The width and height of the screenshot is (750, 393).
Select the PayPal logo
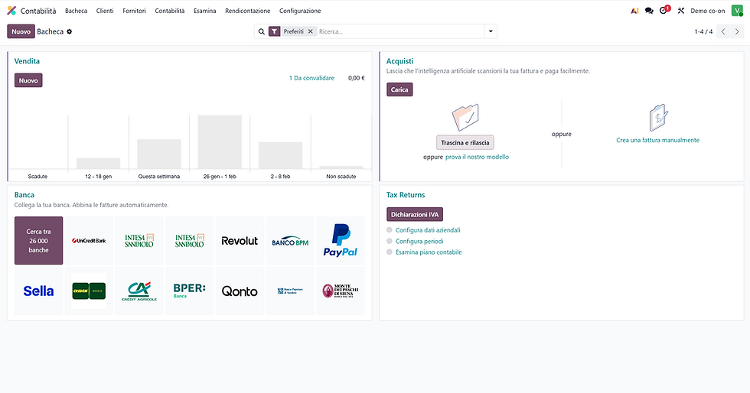pos(340,241)
